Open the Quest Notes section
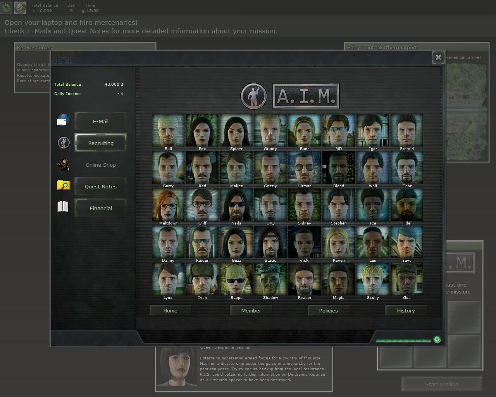 101,186
